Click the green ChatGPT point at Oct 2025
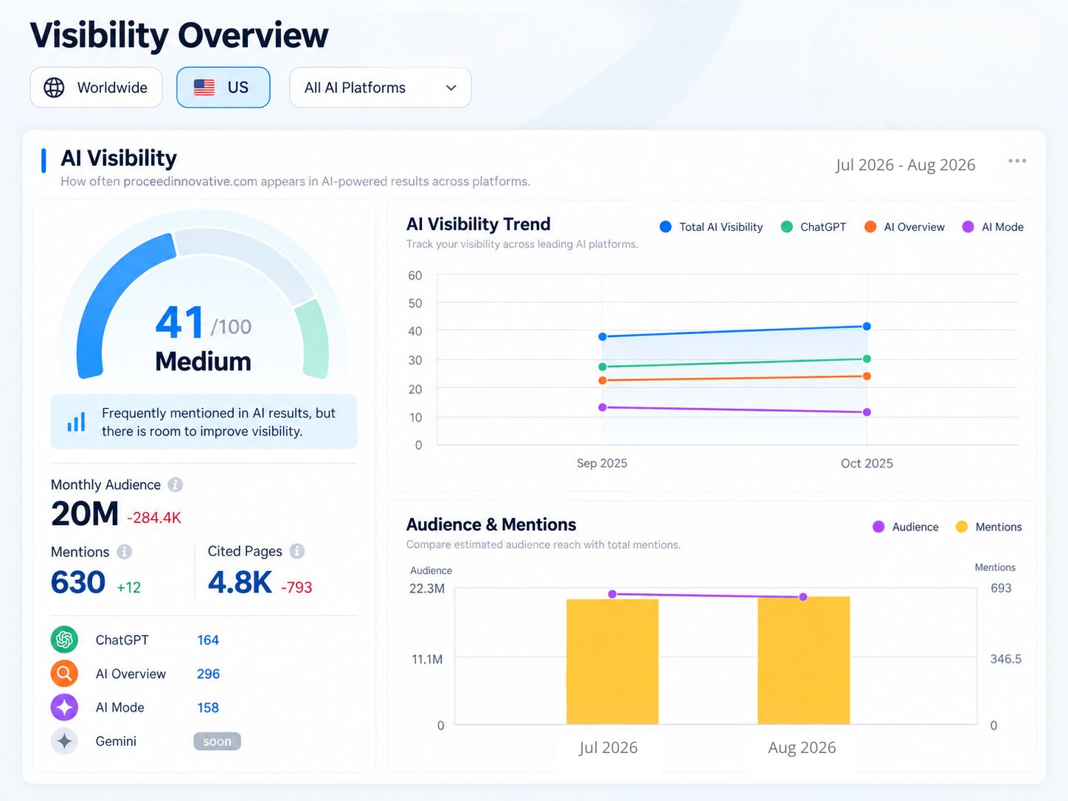This screenshot has height=801, width=1068. pyautogui.click(x=867, y=359)
